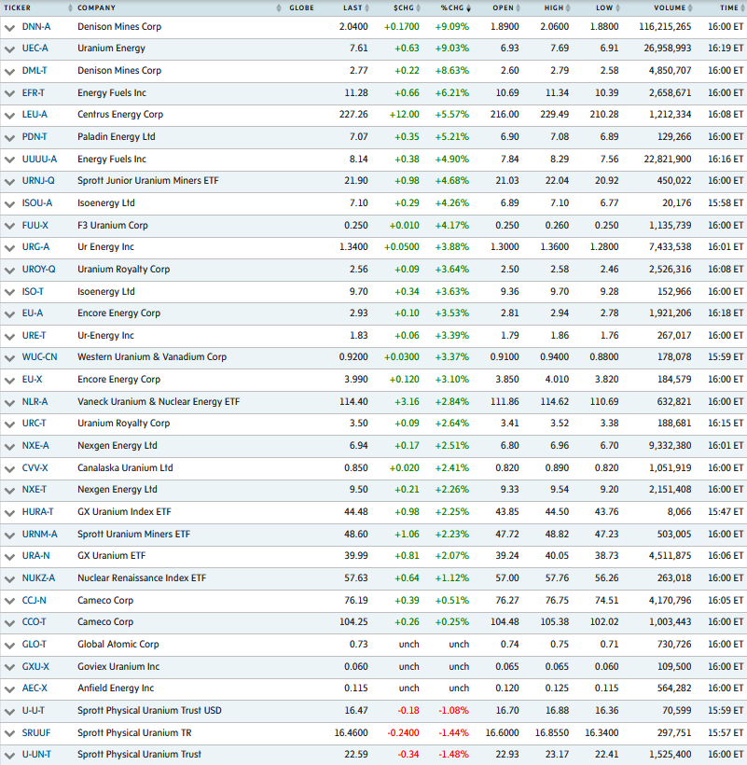Select 'Global Atomic Corp' company name

tap(118, 645)
